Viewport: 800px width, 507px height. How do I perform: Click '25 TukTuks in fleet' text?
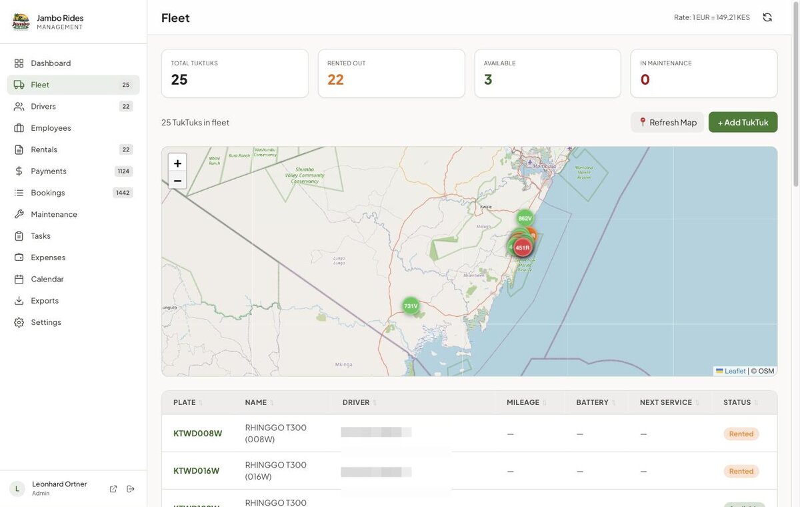coord(195,122)
